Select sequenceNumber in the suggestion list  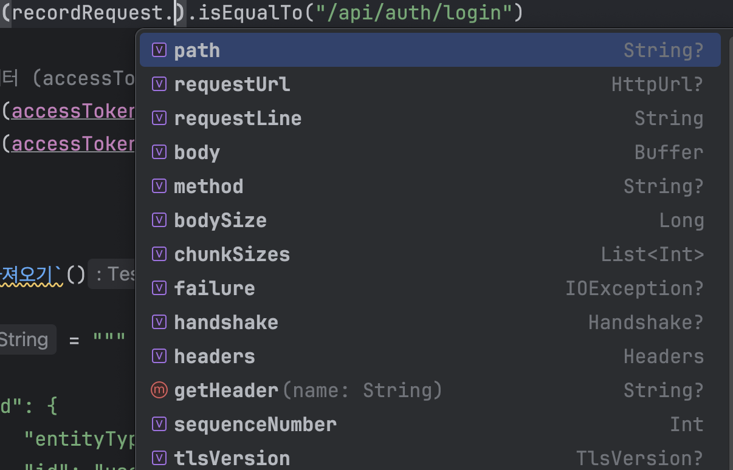255,424
